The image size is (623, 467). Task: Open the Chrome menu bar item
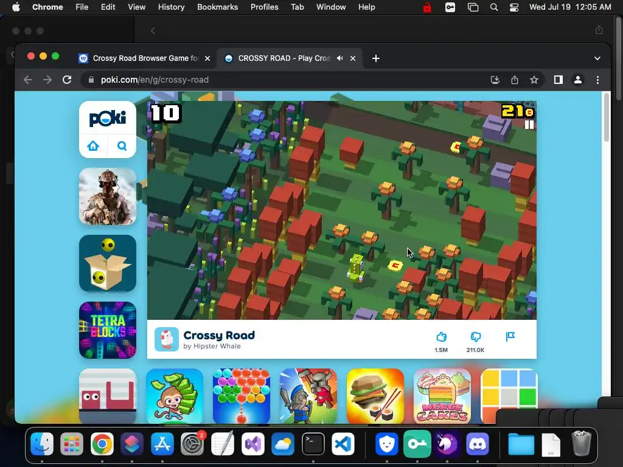[x=47, y=7]
